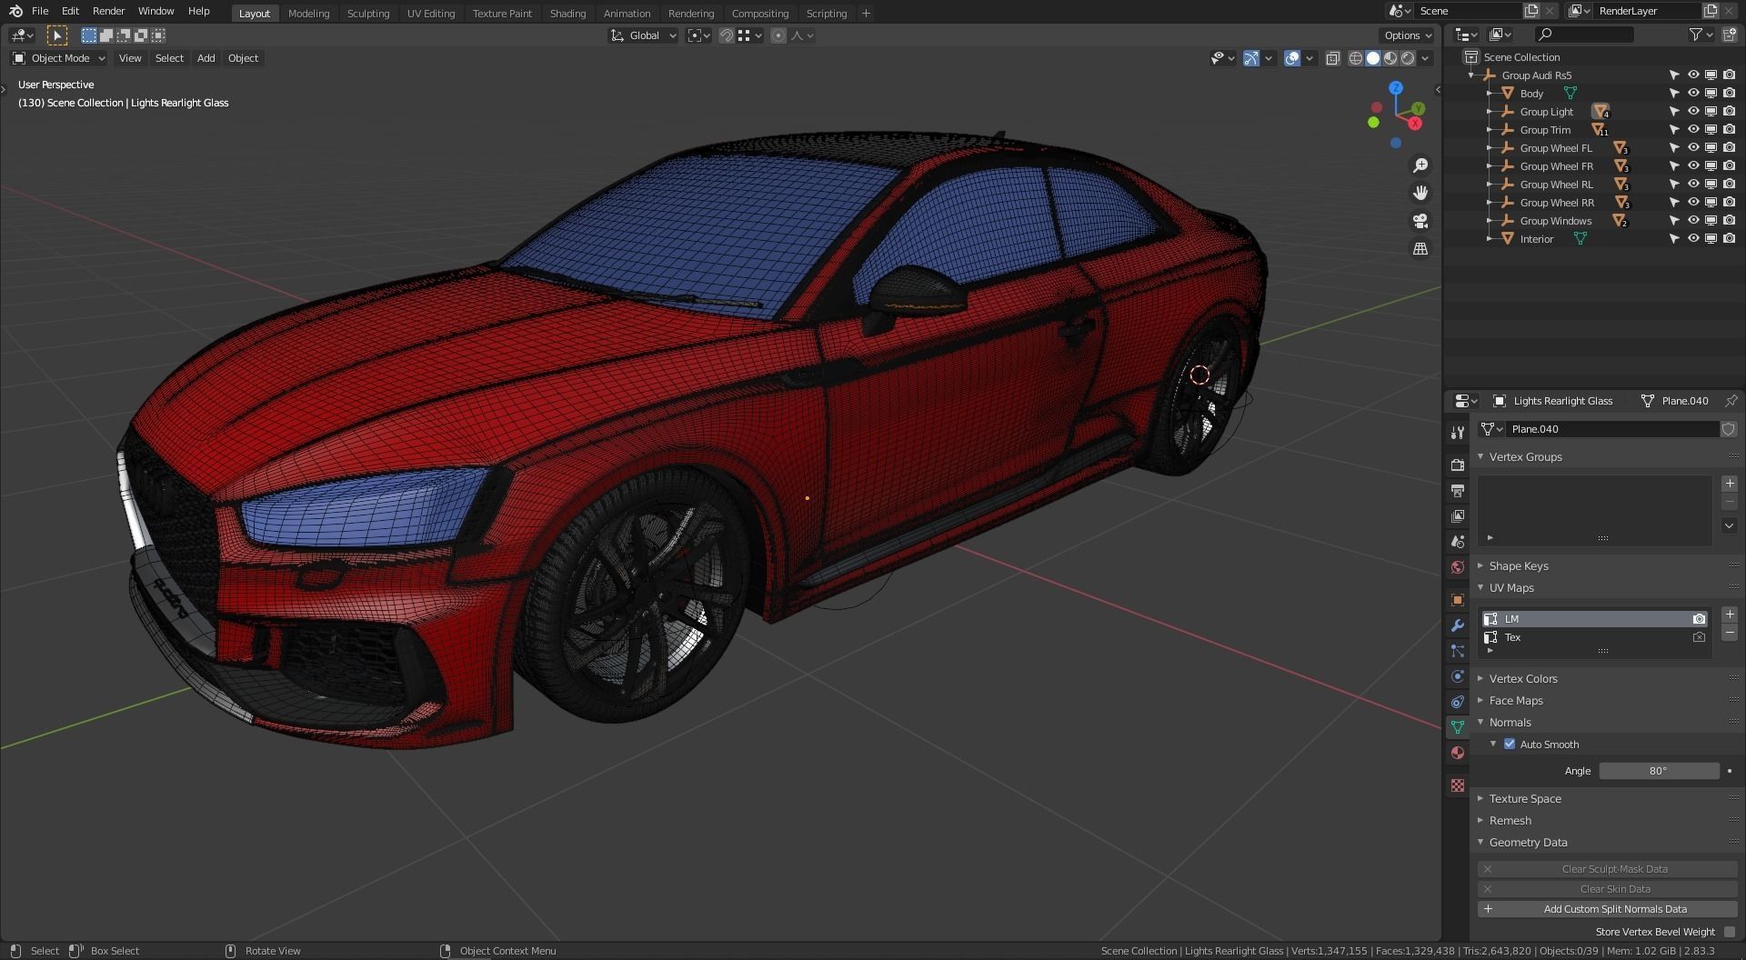Open the World properties tab
1746x960 pixels.
tap(1458, 567)
